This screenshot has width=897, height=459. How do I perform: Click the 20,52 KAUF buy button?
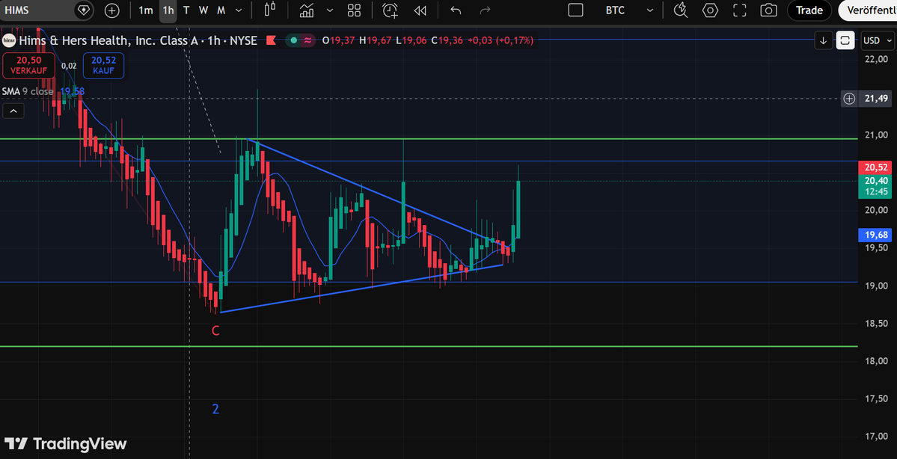point(103,65)
